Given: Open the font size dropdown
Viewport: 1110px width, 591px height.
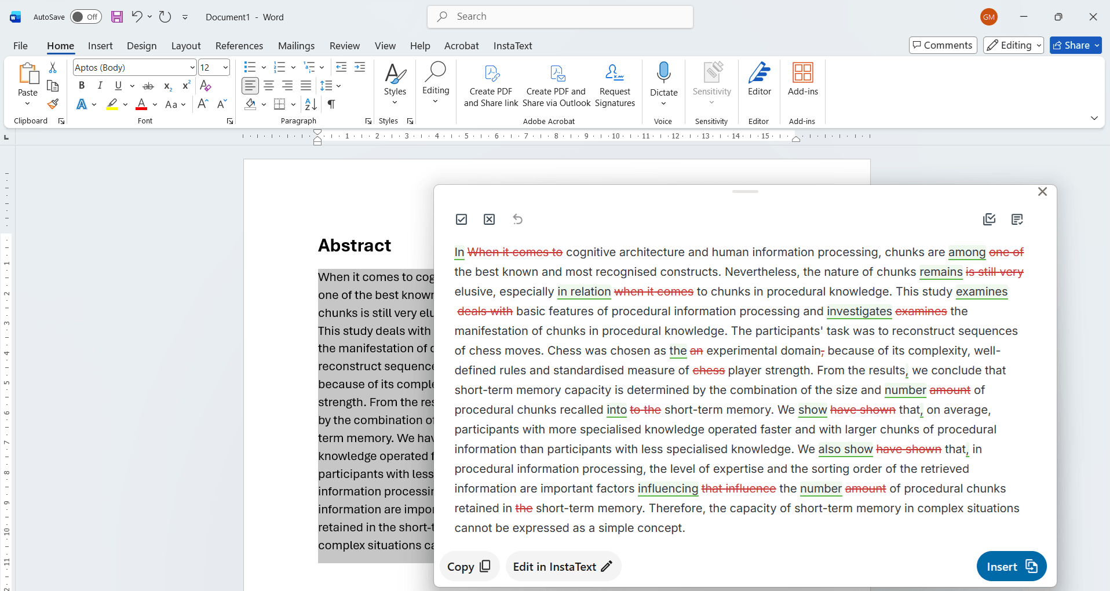Looking at the screenshot, I should [225, 67].
